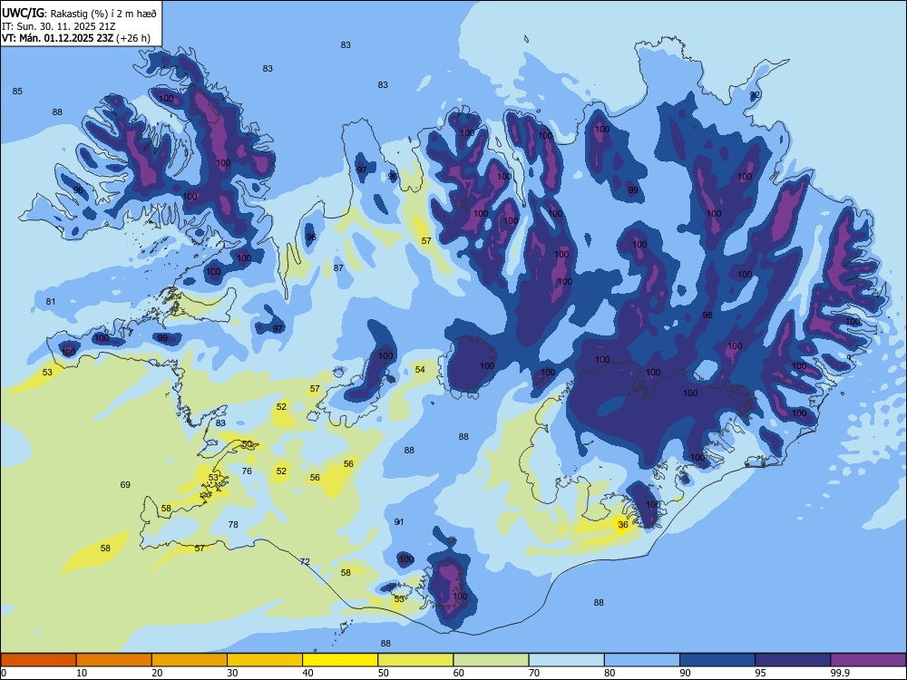This screenshot has width=907, height=680.
Task: Click the title text 'Rakastig (%) í 2 m hæð'
Action: pyautogui.click(x=104, y=14)
